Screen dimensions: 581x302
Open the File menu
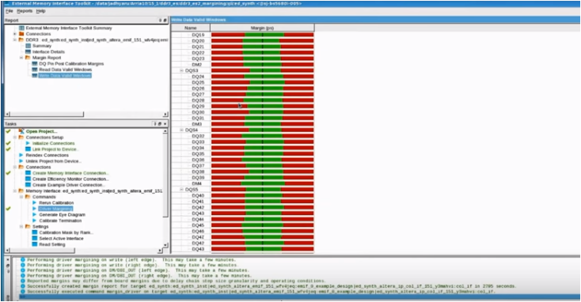tap(9, 11)
